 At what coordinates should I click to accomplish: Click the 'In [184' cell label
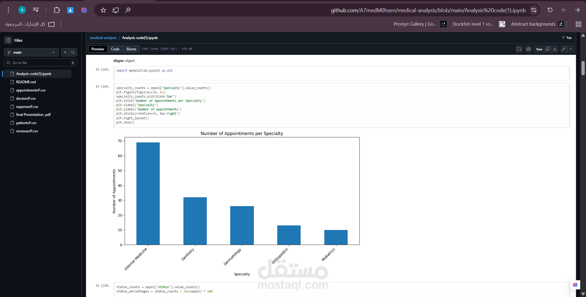(103, 87)
